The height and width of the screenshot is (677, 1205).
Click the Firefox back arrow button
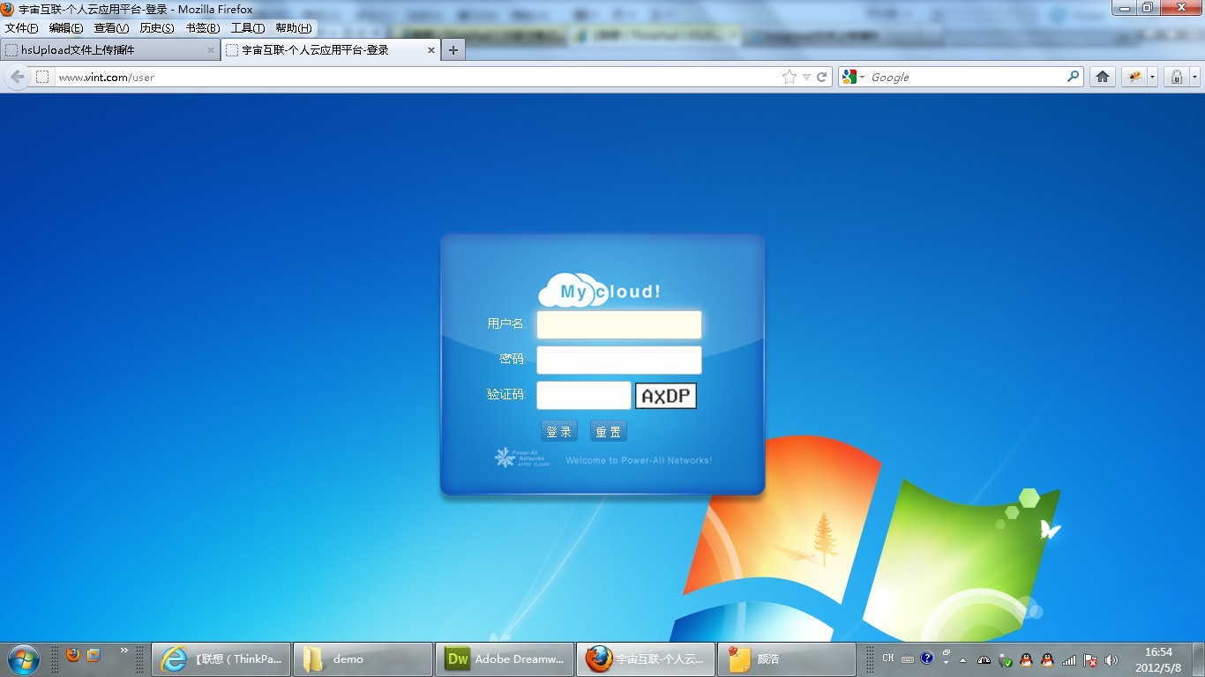pyautogui.click(x=17, y=77)
